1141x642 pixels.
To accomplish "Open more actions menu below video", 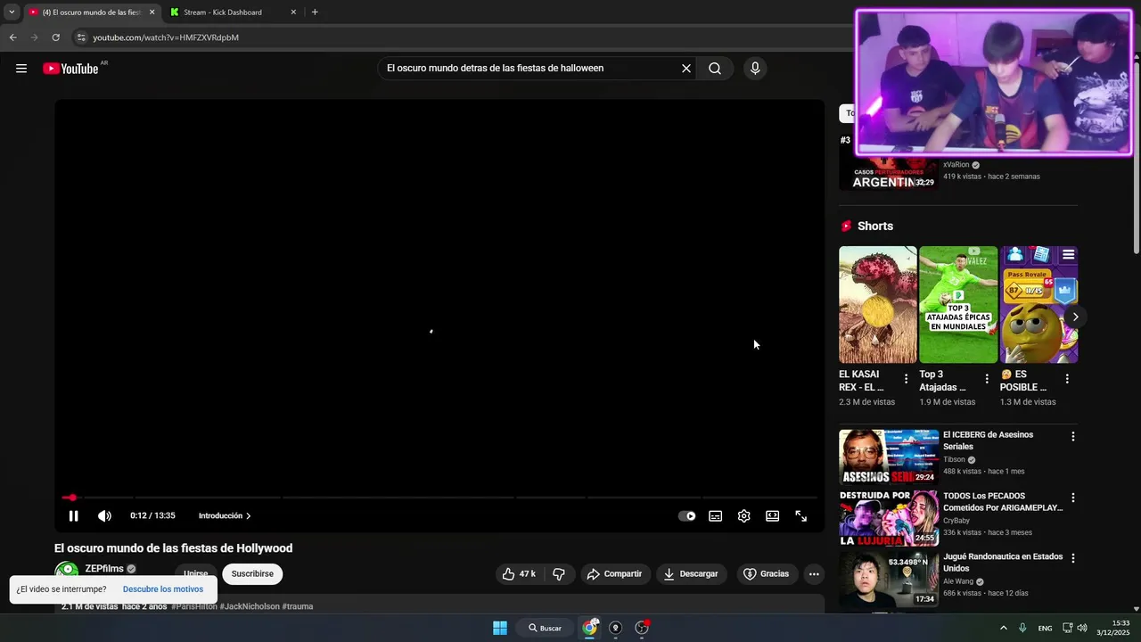I will tap(814, 574).
